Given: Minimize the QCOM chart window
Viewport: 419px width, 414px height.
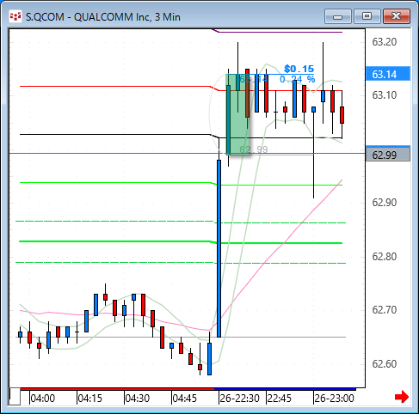Looking at the screenshot, I should tap(338, 16).
